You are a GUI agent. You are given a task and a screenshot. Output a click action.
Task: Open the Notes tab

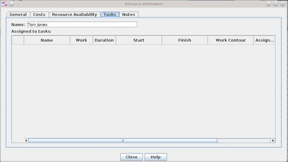coord(129,14)
